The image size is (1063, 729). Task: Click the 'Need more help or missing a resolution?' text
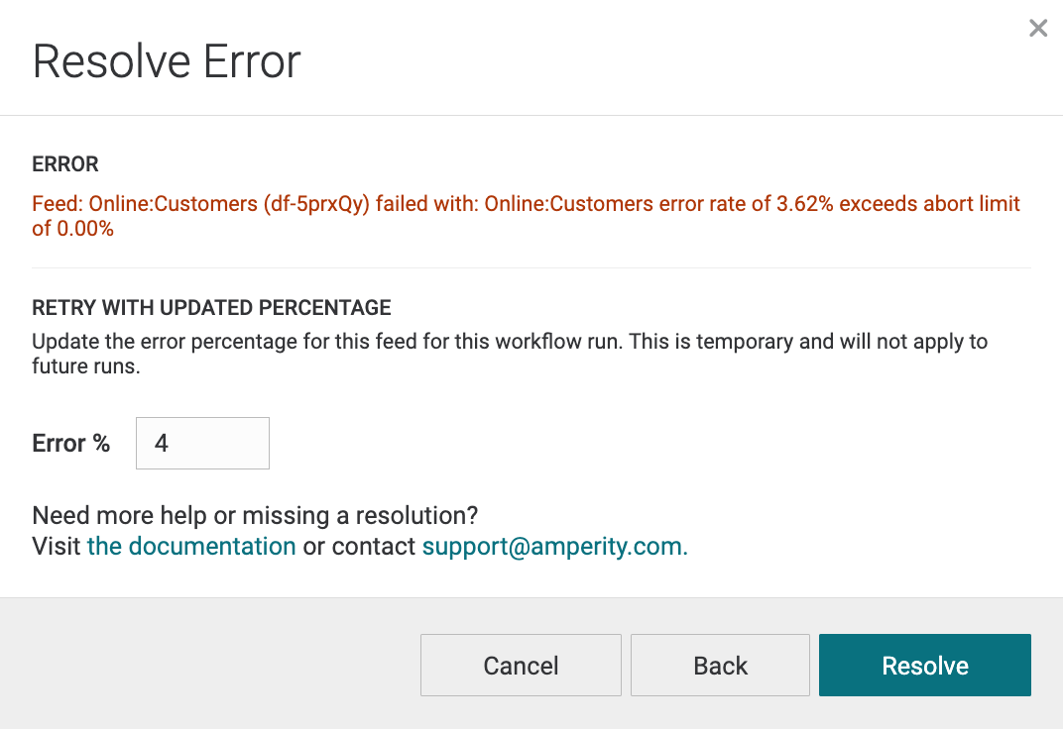[x=255, y=516]
